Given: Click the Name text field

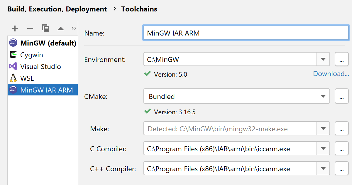Looking at the screenshot, I should [246, 33].
